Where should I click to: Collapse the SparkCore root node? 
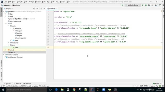pyautogui.click(x=4, y=11)
